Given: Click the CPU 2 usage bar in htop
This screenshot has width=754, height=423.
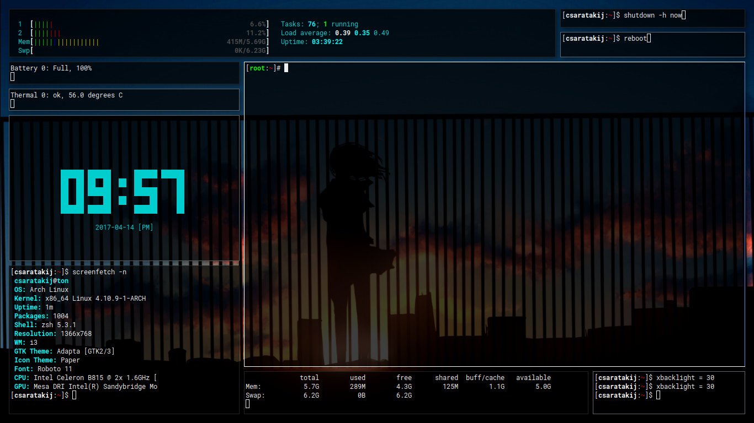Looking at the screenshot, I should coord(149,33).
